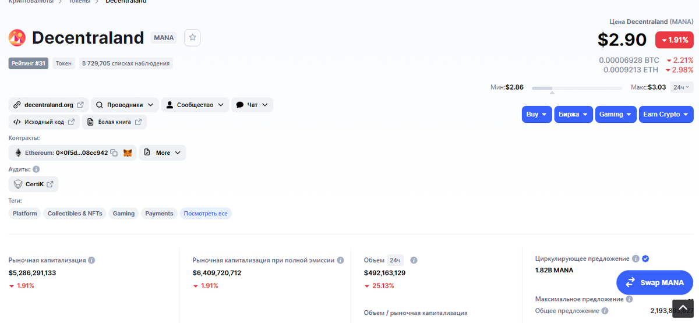This screenshot has width=699, height=323.
Task: Click info icon beside капитализация при полной эмиссии
Action: tap(340, 260)
